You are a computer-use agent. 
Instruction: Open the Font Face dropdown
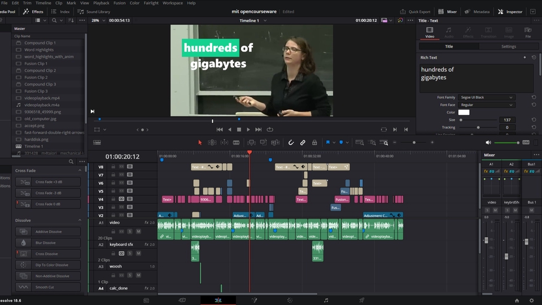coord(486,105)
